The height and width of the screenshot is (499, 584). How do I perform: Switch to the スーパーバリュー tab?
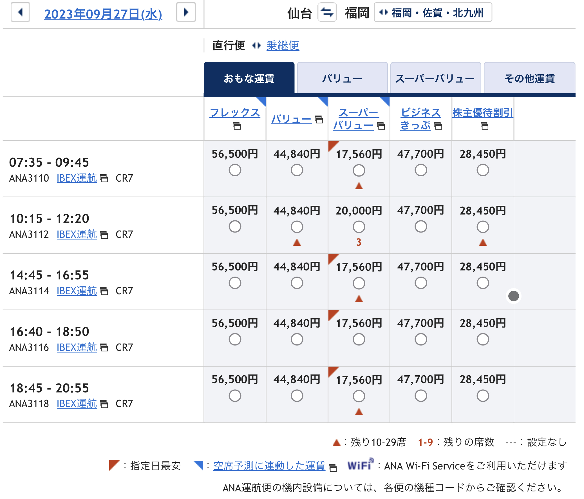point(435,78)
